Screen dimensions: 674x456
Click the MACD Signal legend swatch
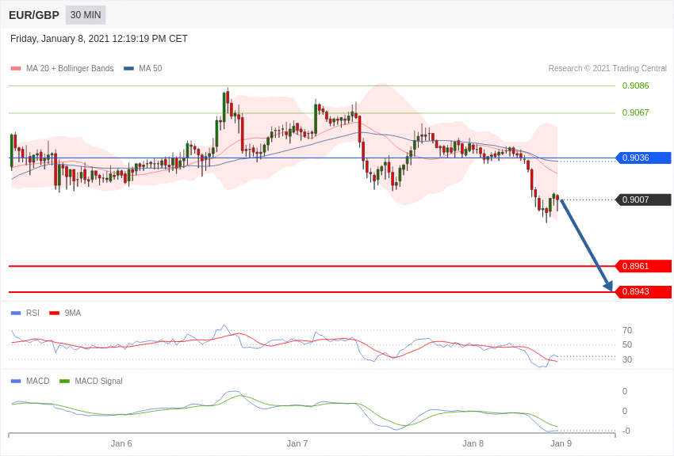click(64, 381)
